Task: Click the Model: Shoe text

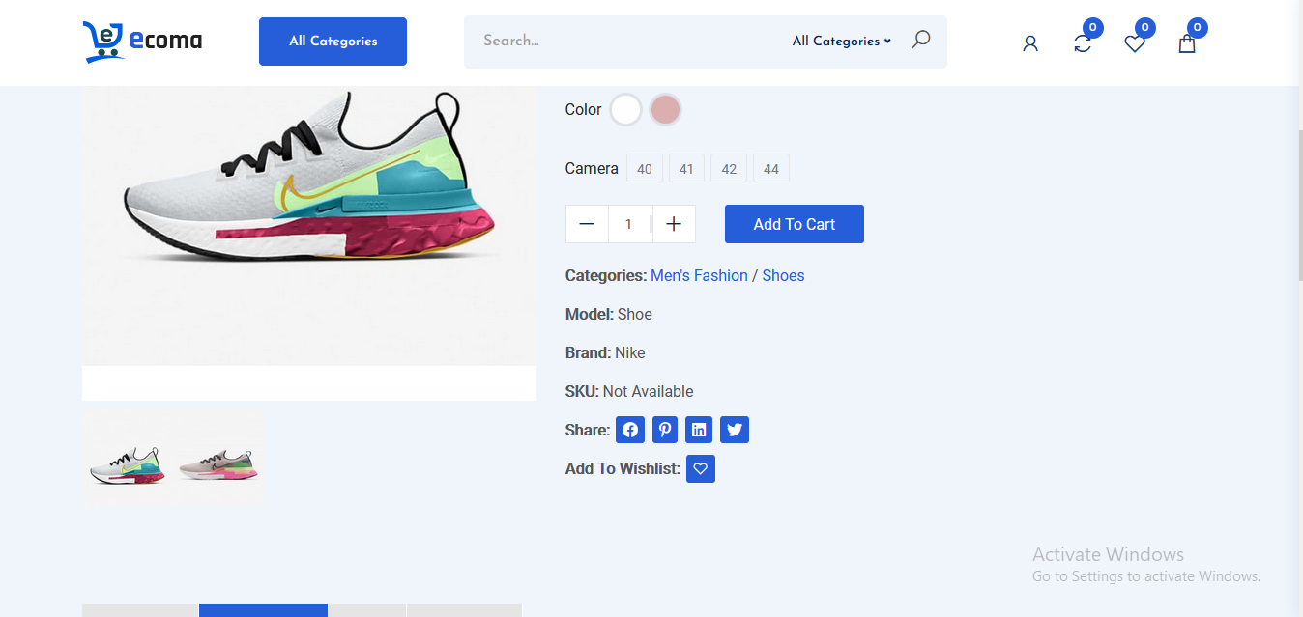Action: point(609,314)
